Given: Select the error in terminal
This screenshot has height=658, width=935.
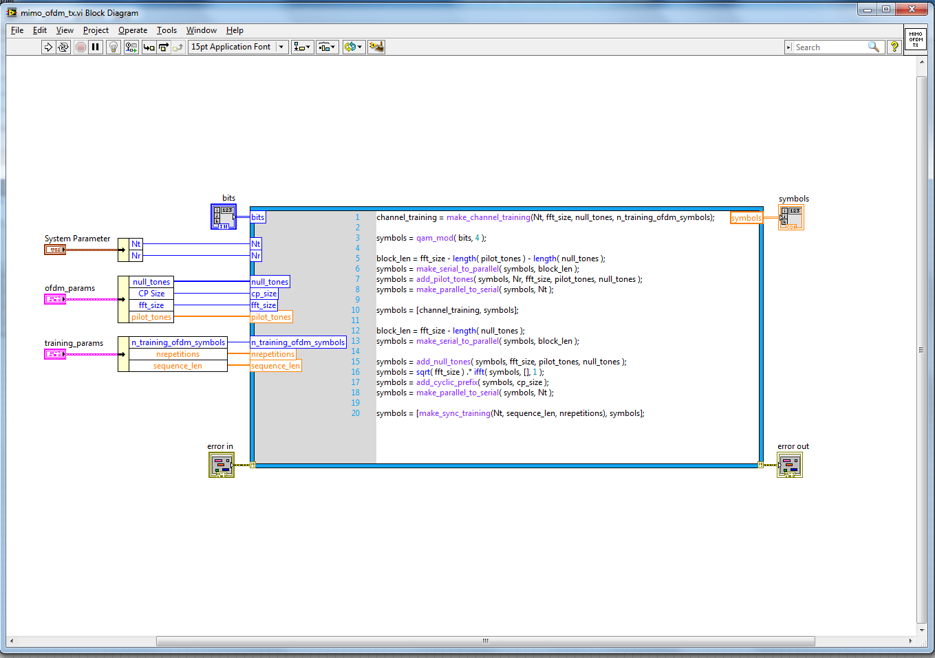Looking at the screenshot, I should tap(222, 465).
